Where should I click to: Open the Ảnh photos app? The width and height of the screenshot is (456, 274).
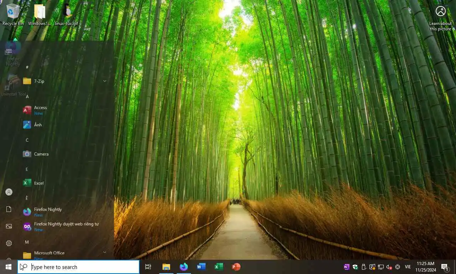pos(64,125)
